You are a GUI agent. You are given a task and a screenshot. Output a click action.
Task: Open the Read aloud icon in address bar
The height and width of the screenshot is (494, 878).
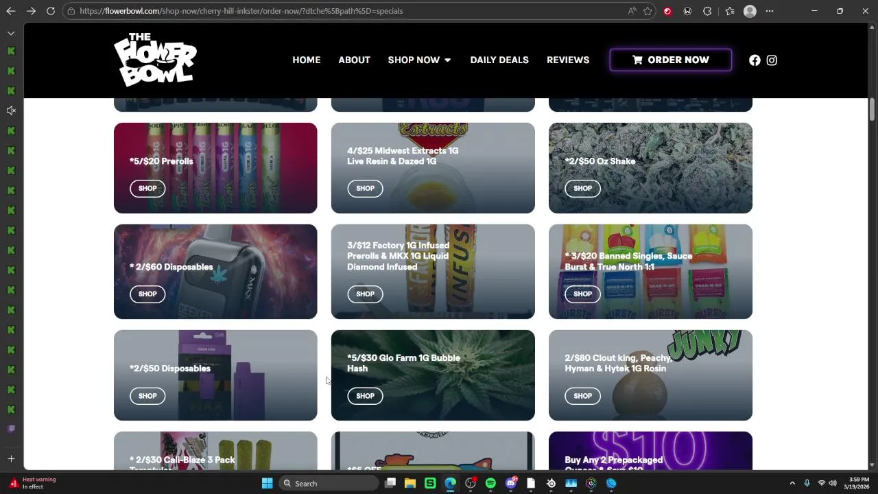632,11
